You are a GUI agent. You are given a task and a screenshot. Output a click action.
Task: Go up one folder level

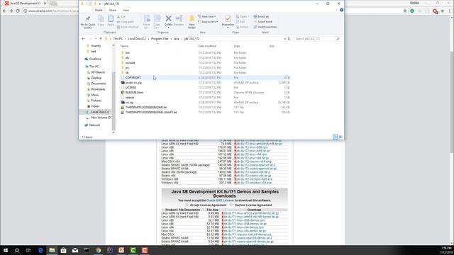click(x=101, y=39)
